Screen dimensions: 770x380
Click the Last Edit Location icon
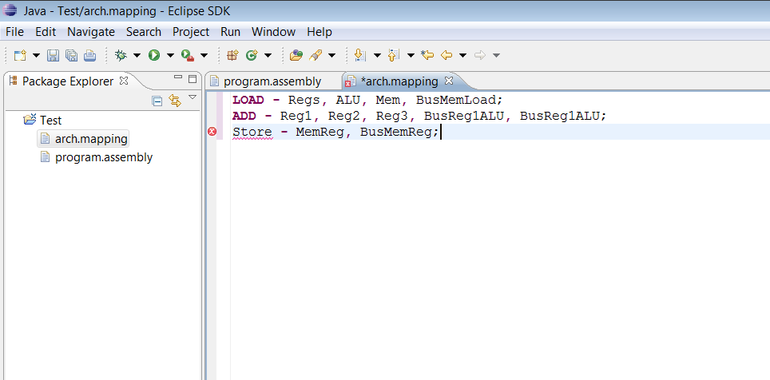pos(427,55)
